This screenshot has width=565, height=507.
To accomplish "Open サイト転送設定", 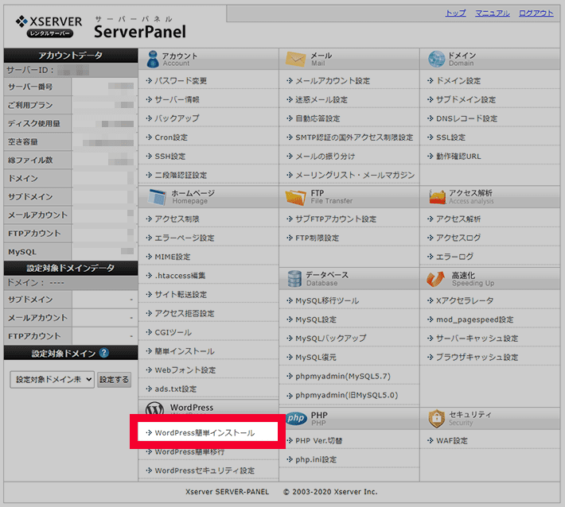I will click(x=181, y=294).
